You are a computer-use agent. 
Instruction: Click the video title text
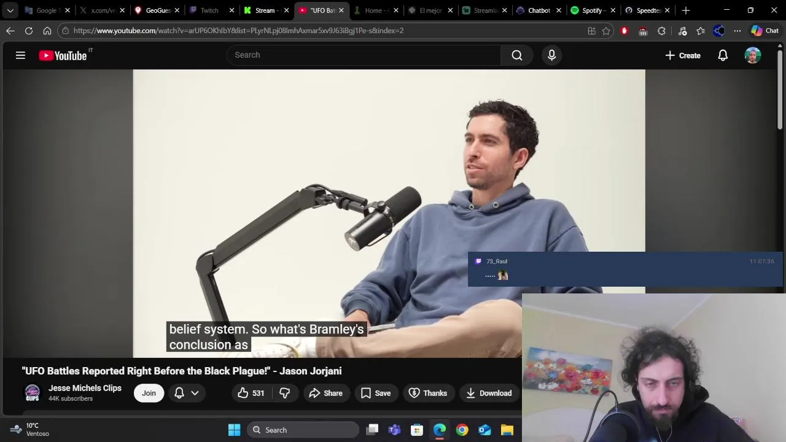(x=182, y=371)
